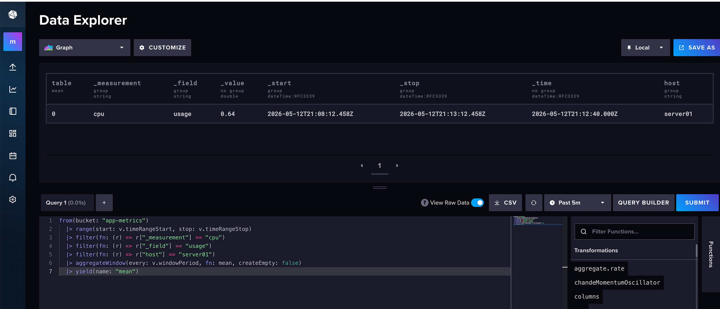Click editor line 5 filter host server01
This screenshot has height=309, width=720.
[x=140, y=254]
